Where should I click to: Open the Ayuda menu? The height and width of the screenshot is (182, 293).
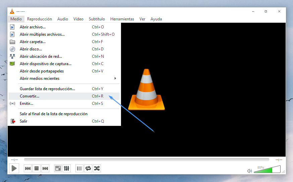pos(156,19)
